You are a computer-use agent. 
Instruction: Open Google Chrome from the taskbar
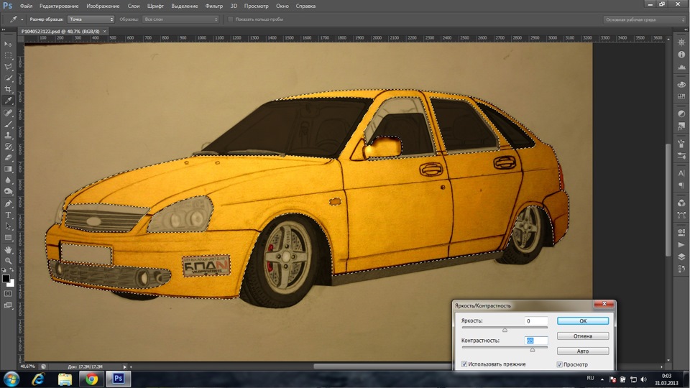point(91,379)
